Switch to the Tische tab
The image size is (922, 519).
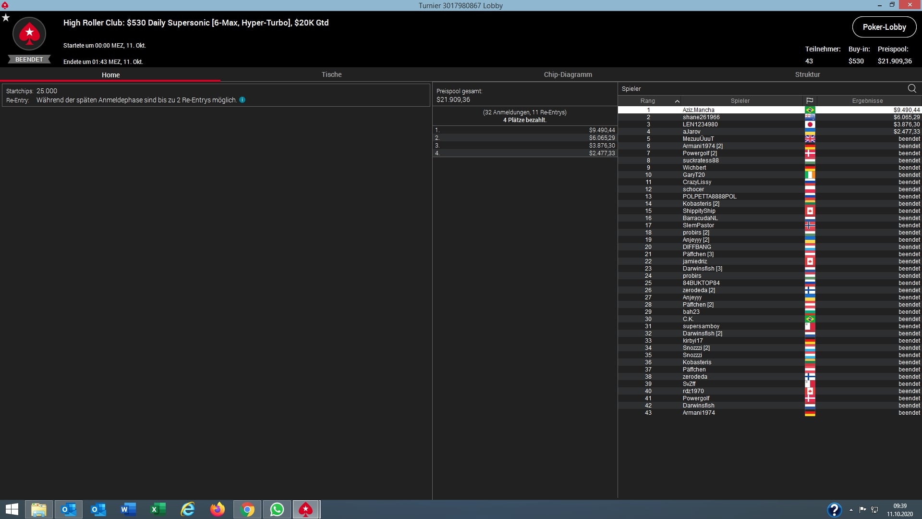pos(331,74)
